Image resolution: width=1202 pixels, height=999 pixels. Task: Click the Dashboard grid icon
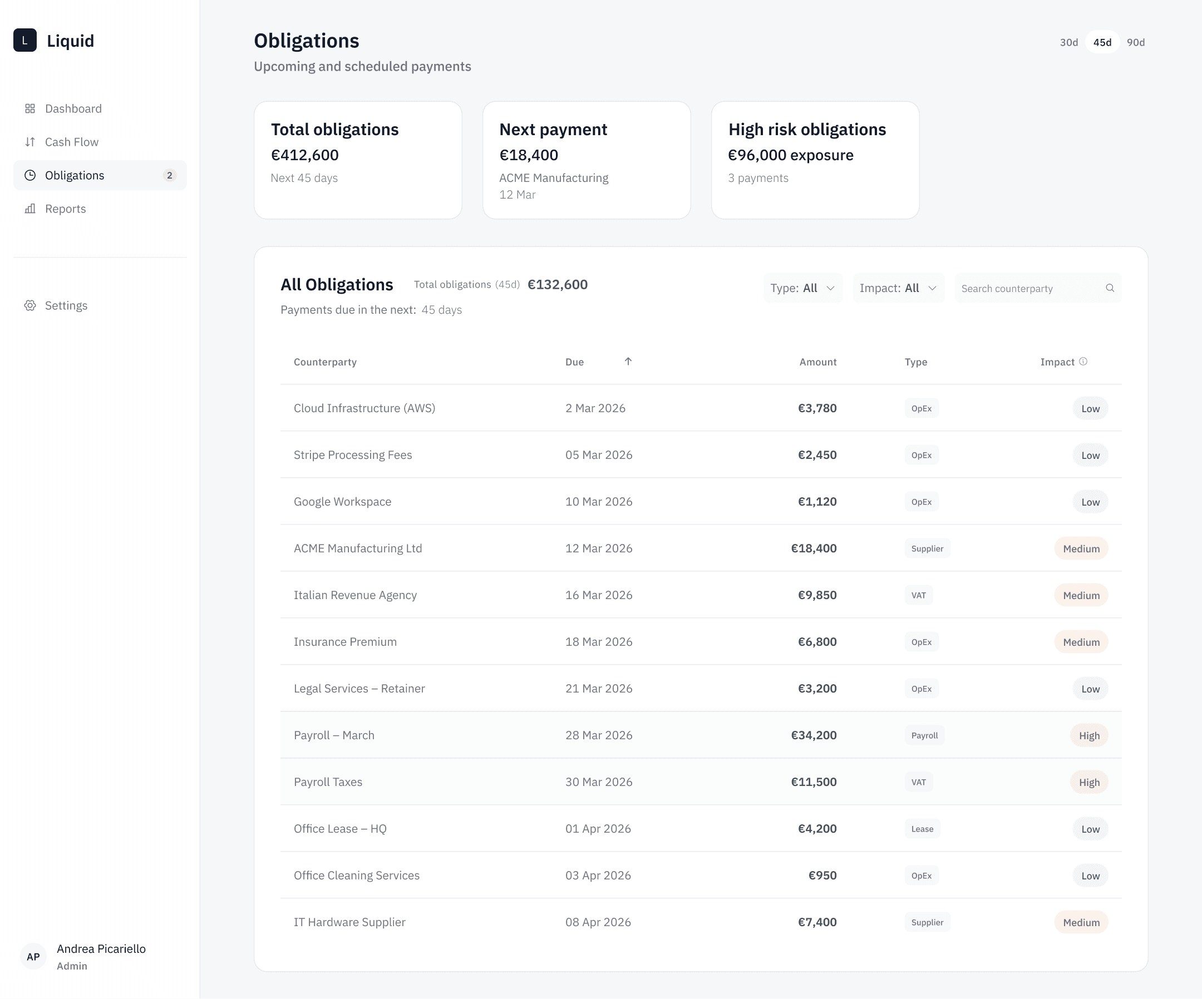click(29, 108)
